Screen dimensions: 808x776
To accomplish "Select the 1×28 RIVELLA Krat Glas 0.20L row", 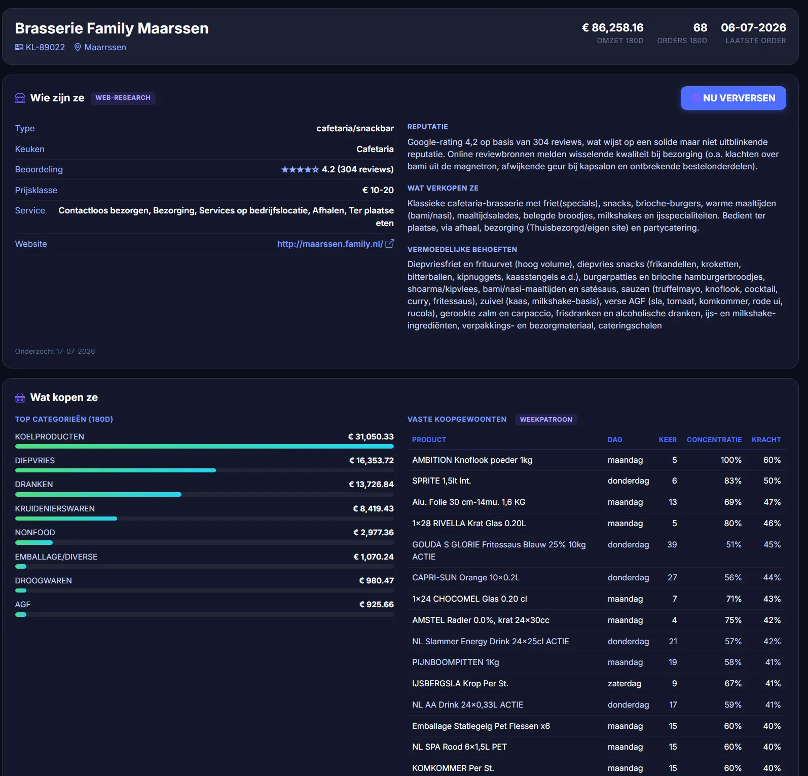I will pos(597,524).
